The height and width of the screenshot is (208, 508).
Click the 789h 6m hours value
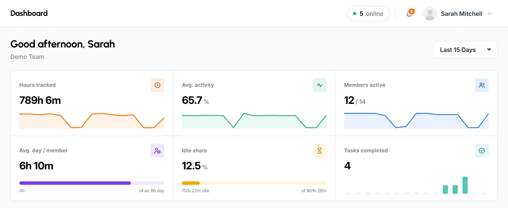click(x=40, y=100)
